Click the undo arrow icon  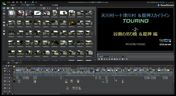(28, 2)
